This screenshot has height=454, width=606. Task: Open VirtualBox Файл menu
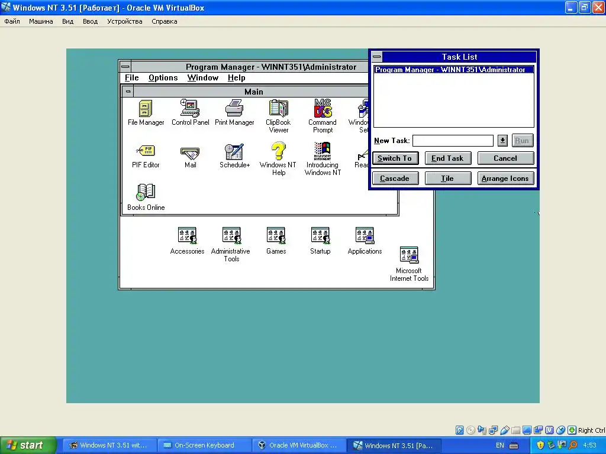click(12, 21)
